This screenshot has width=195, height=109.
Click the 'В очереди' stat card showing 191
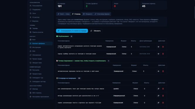tap(69, 5)
